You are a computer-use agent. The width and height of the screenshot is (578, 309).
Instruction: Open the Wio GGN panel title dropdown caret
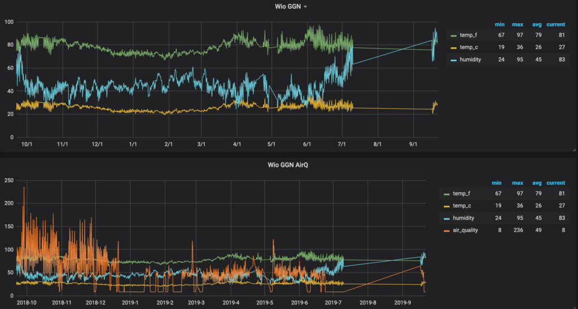(x=305, y=7)
